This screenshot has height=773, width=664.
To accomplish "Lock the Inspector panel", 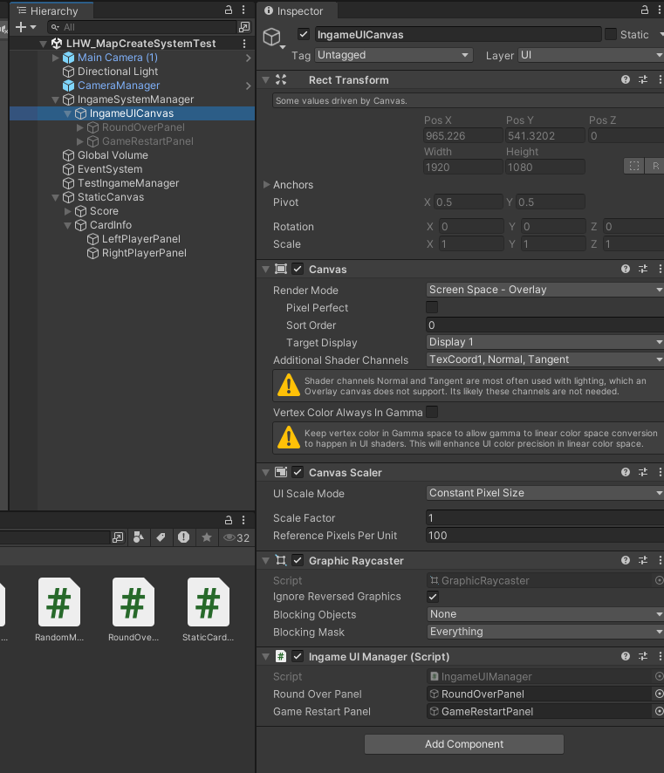I will pyautogui.click(x=645, y=10).
